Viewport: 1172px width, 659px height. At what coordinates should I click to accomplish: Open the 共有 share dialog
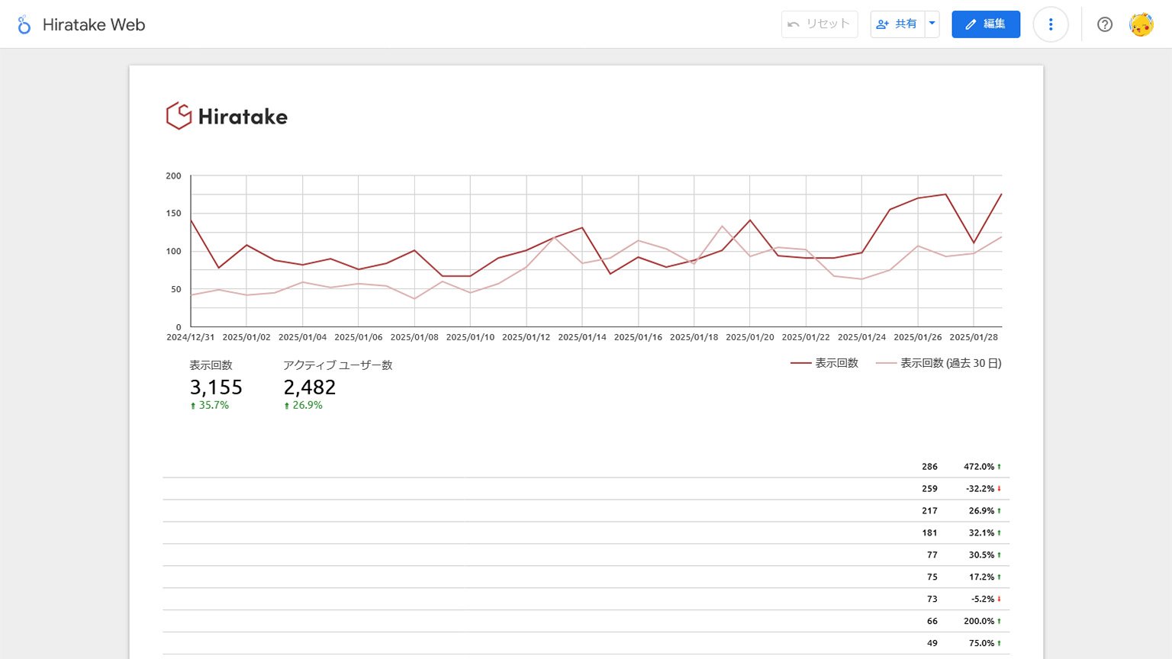click(x=897, y=24)
